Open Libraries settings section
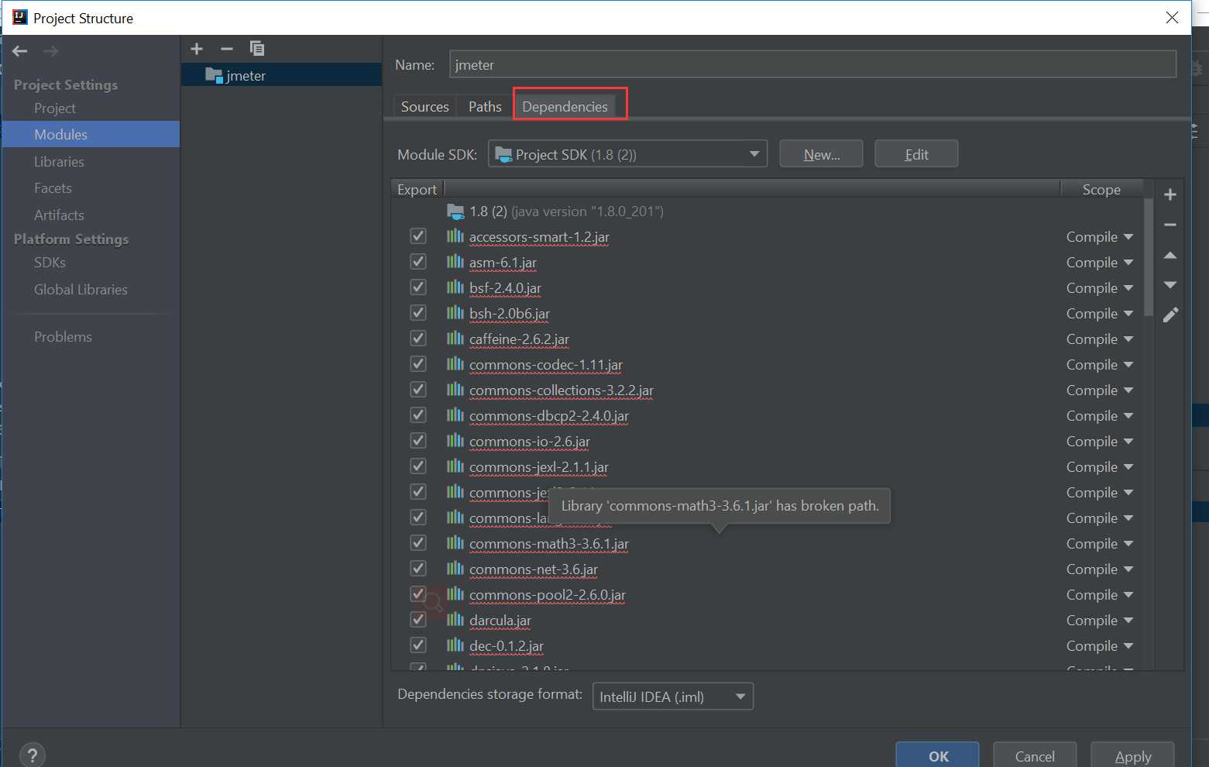 [x=59, y=162]
